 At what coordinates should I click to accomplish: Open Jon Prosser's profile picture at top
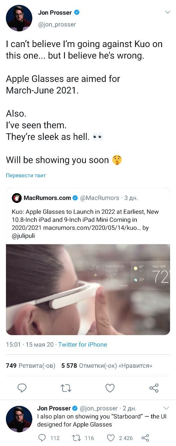19,18
